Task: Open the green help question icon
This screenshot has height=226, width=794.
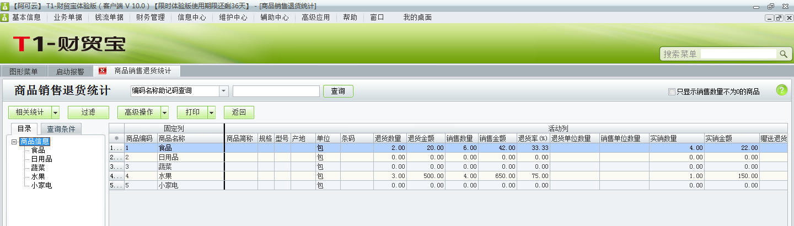Action: [x=781, y=90]
